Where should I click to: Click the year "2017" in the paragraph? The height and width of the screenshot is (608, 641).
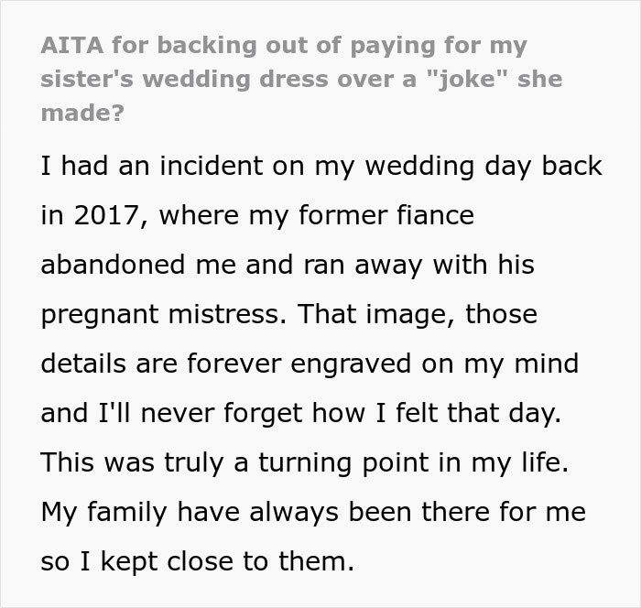tap(107, 215)
